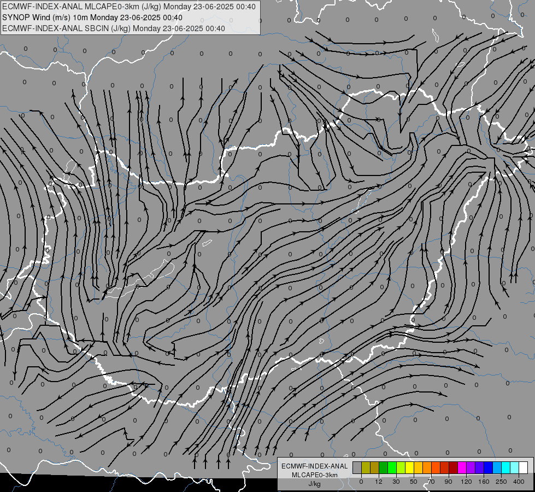Click the '160' value on the legend scale

[484, 482]
